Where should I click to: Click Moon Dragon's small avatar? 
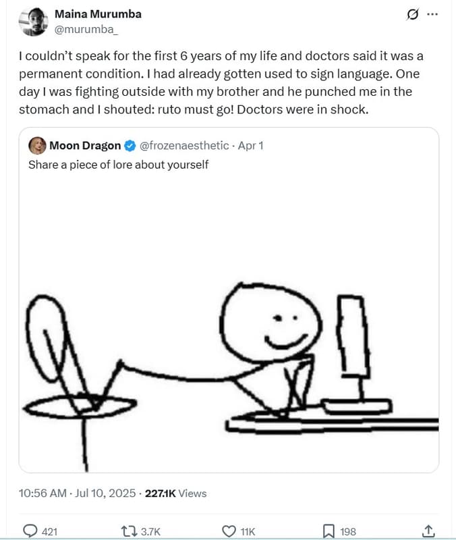(x=38, y=145)
